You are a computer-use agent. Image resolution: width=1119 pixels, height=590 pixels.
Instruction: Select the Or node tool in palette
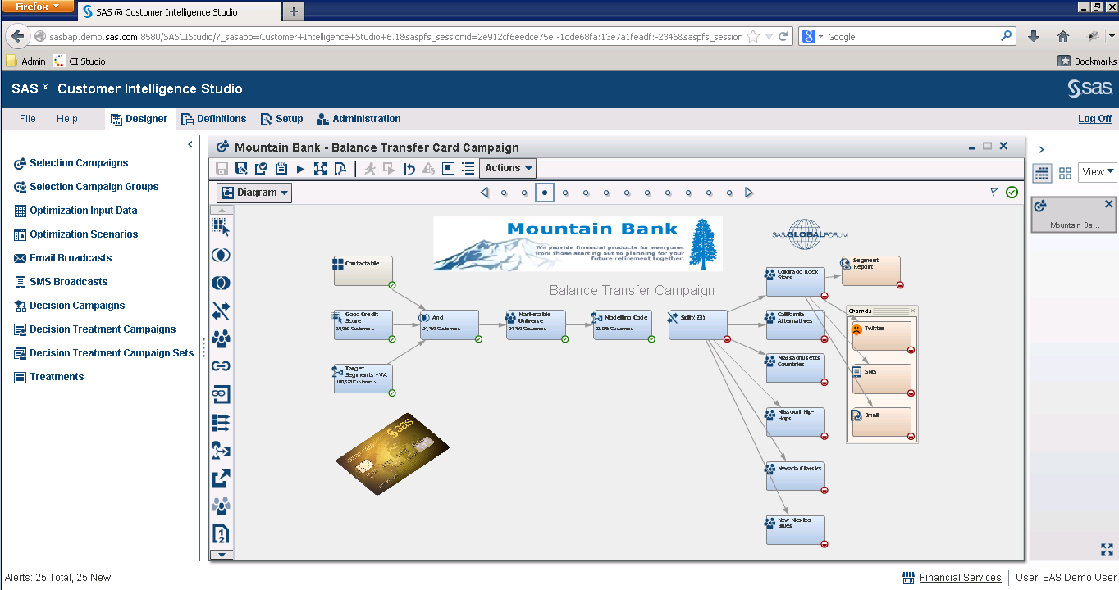coord(221,283)
